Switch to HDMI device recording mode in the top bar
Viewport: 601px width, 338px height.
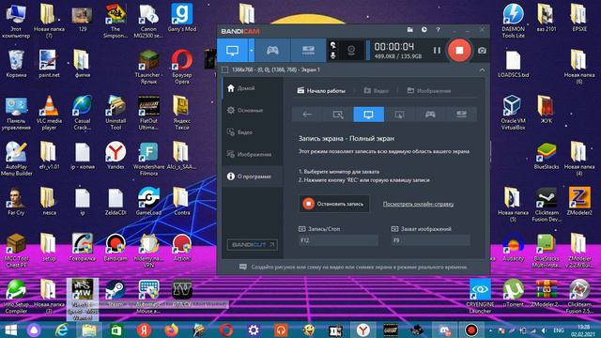coord(308,50)
